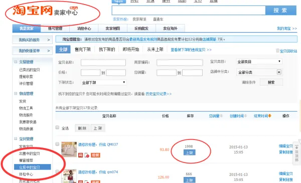Open the 已卖出的宝贝 sidebar item
301x183 pixels.
[30, 69]
